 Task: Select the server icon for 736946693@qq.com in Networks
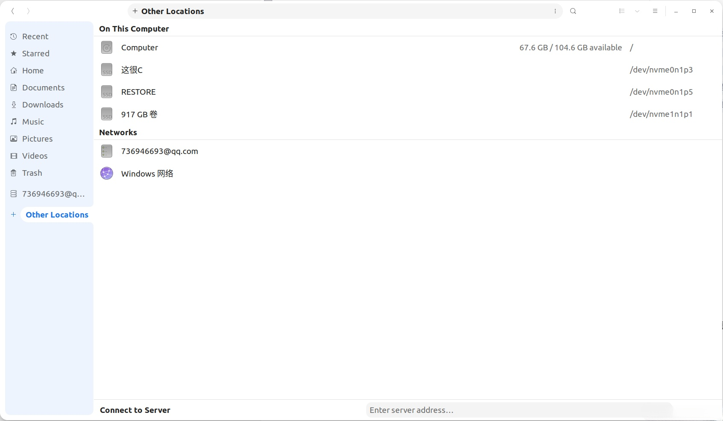107,151
